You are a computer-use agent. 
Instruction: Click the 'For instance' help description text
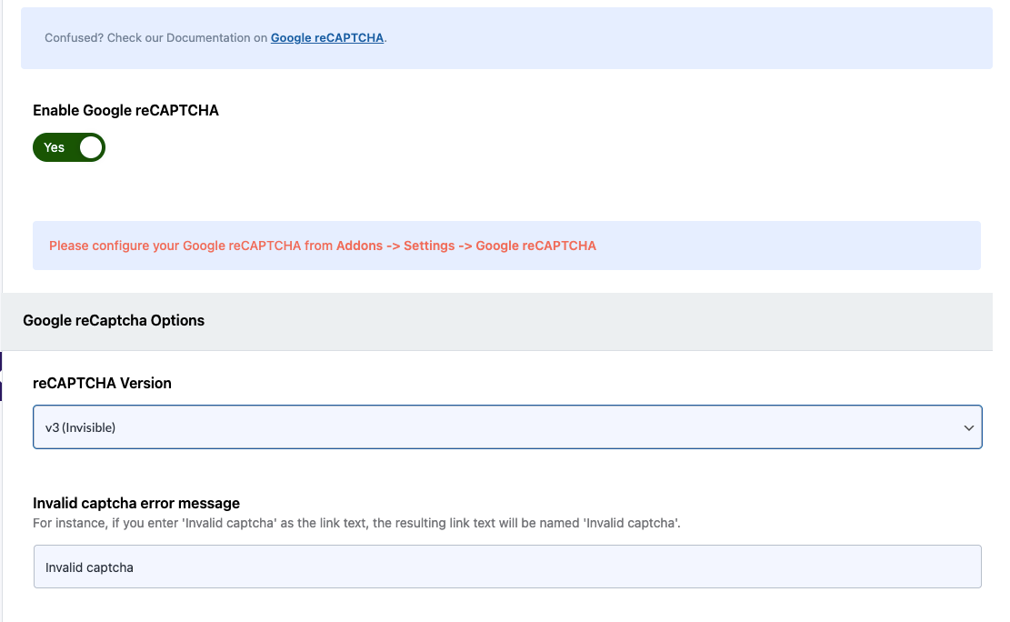pos(356,524)
